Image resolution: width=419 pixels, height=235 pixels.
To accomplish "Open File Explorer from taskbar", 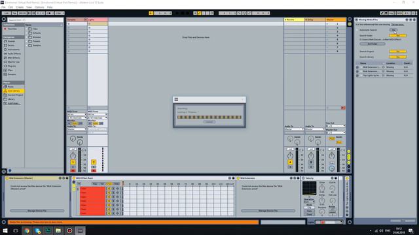I will (58, 230).
